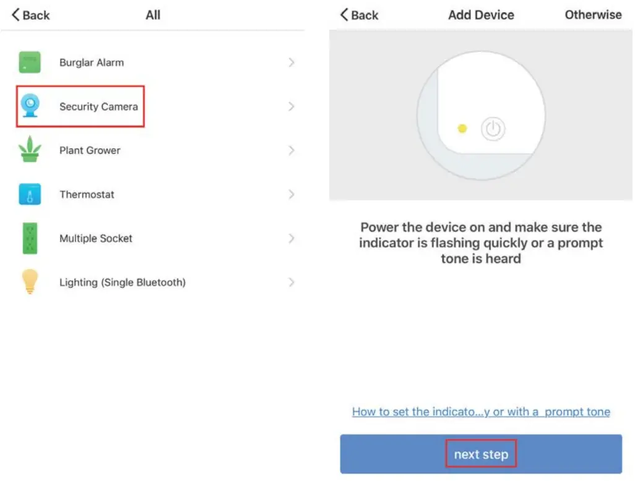Tap the Plant Grower plant icon
The image size is (635, 481).
30,150
